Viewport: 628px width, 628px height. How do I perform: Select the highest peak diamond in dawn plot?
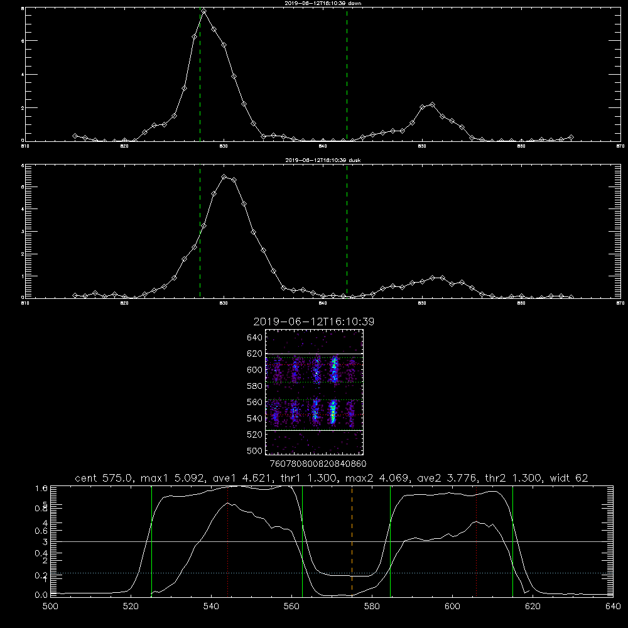click(x=204, y=11)
